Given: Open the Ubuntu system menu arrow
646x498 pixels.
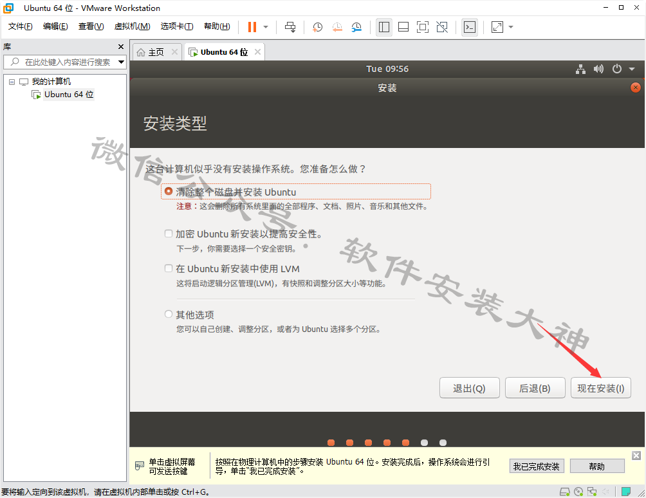Looking at the screenshot, I should (632, 69).
